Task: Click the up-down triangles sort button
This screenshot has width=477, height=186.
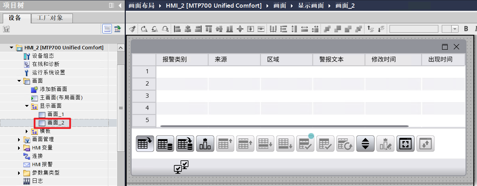Action: click(366, 144)
